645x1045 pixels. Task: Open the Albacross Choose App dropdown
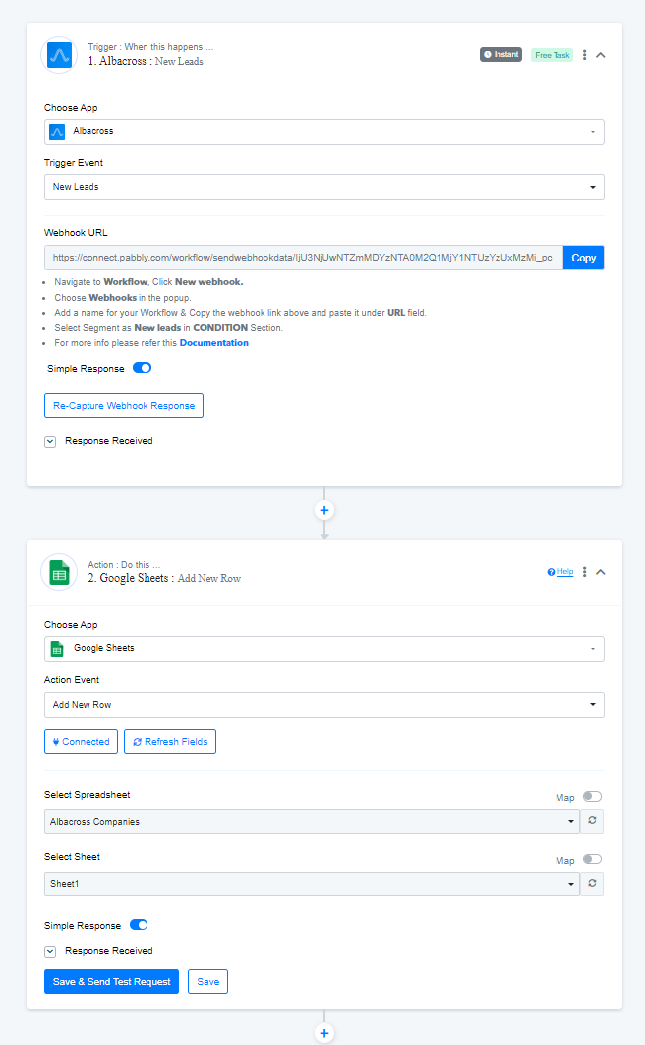[323, 132]
